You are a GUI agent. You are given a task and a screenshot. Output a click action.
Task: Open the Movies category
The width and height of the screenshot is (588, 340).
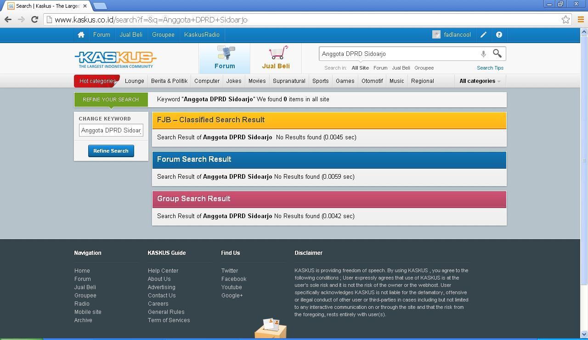(257, 81)
